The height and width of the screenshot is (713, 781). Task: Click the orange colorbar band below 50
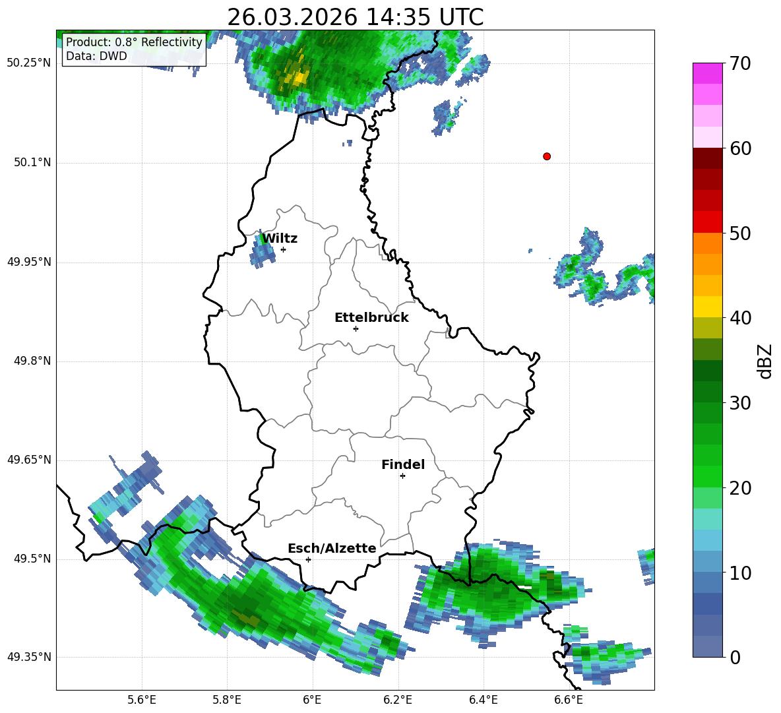(x=707, y=243)
